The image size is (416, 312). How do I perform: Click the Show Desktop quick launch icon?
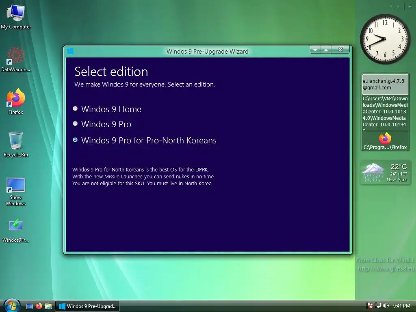click(x=30, y=306)
